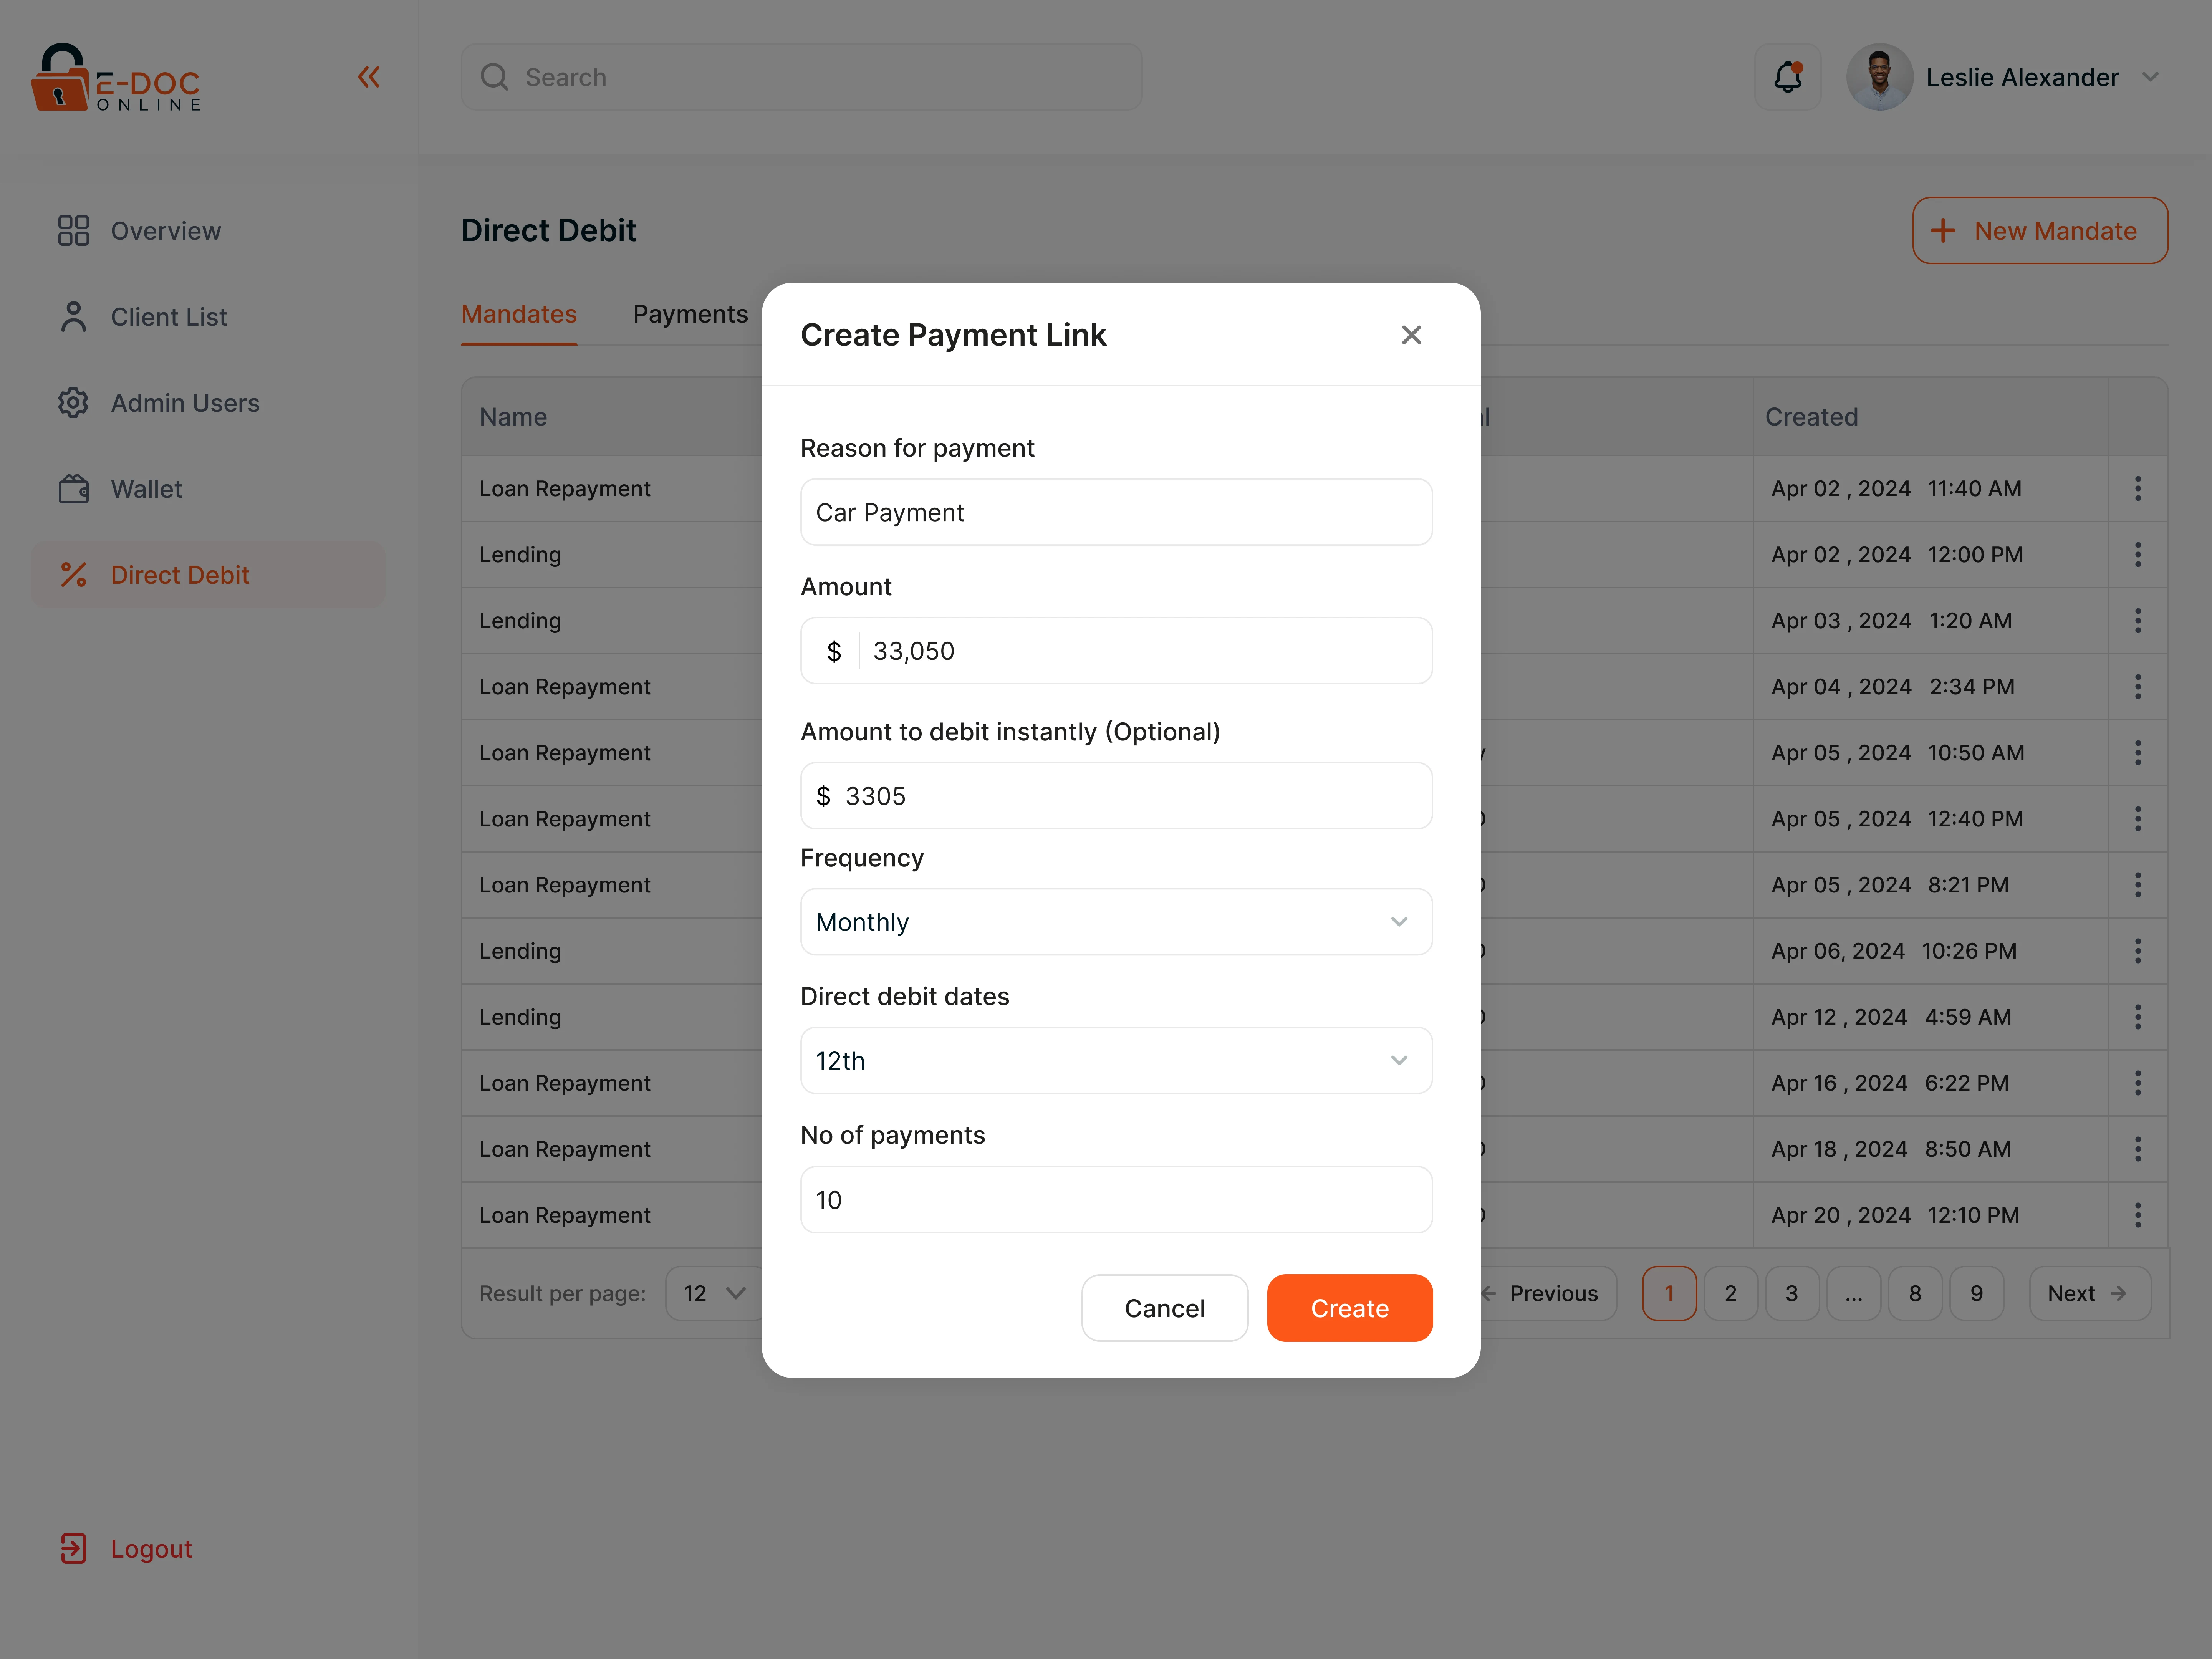Screen dimensions: 2212x1659
Task: Open row menu for Apr 02, 2024 11:40 AM
Action: [2138, 489]
